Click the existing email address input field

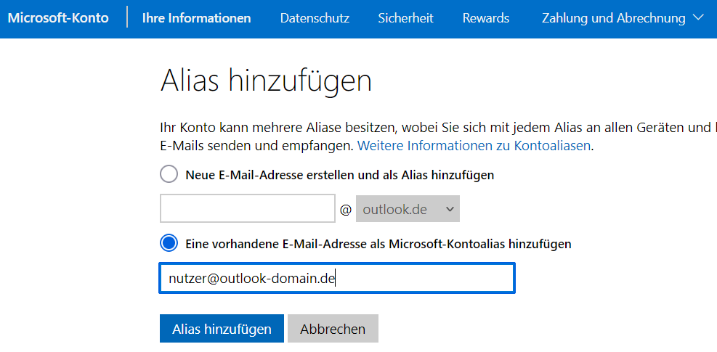pyautogui.click(x=337, y=278)
